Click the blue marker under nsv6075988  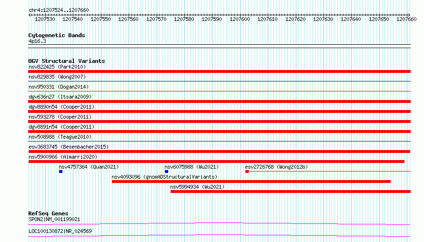coord(167,171)
